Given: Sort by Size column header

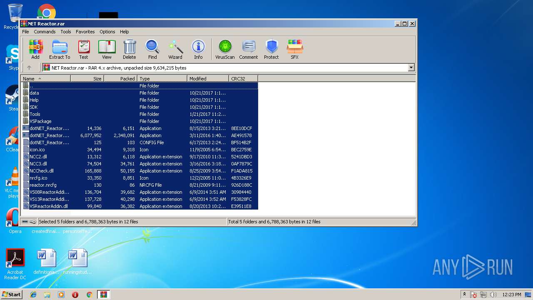Looking at the screenshot, I should pos(87,78).
